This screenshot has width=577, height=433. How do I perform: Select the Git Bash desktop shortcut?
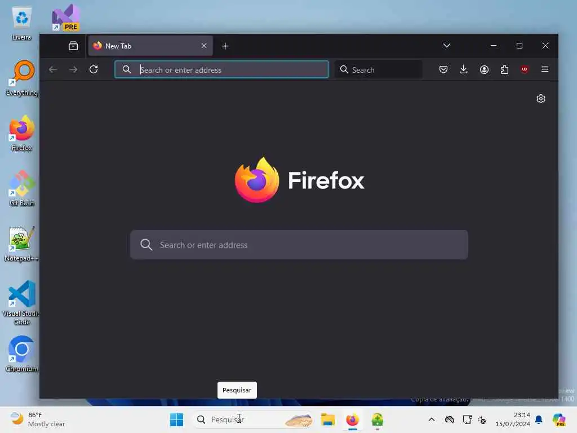22,188
